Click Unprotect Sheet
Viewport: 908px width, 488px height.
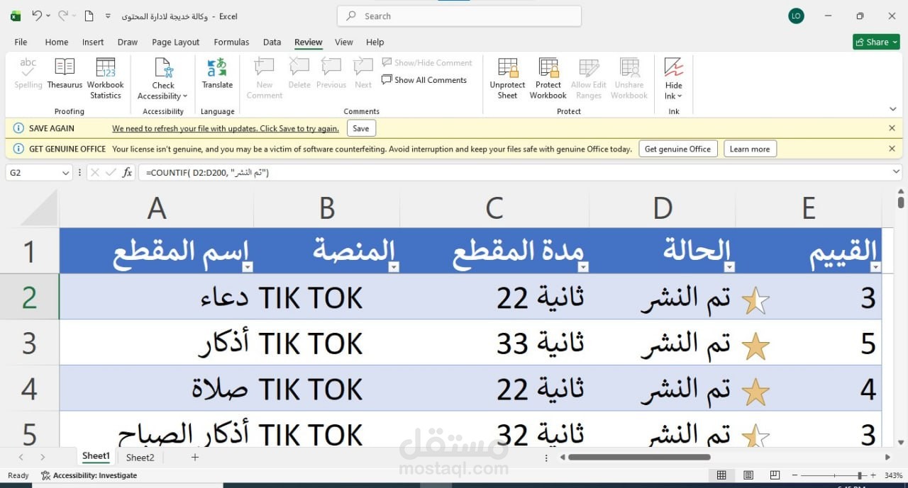pyautogui.click(x=508, y=78)
